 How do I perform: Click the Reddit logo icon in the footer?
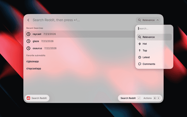click(28, 98)
